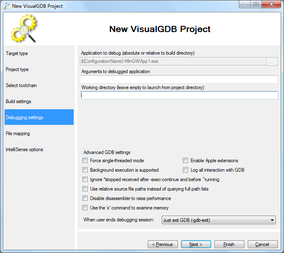Open File mapping page
284x253 pixels.
(x=39, y=133)
